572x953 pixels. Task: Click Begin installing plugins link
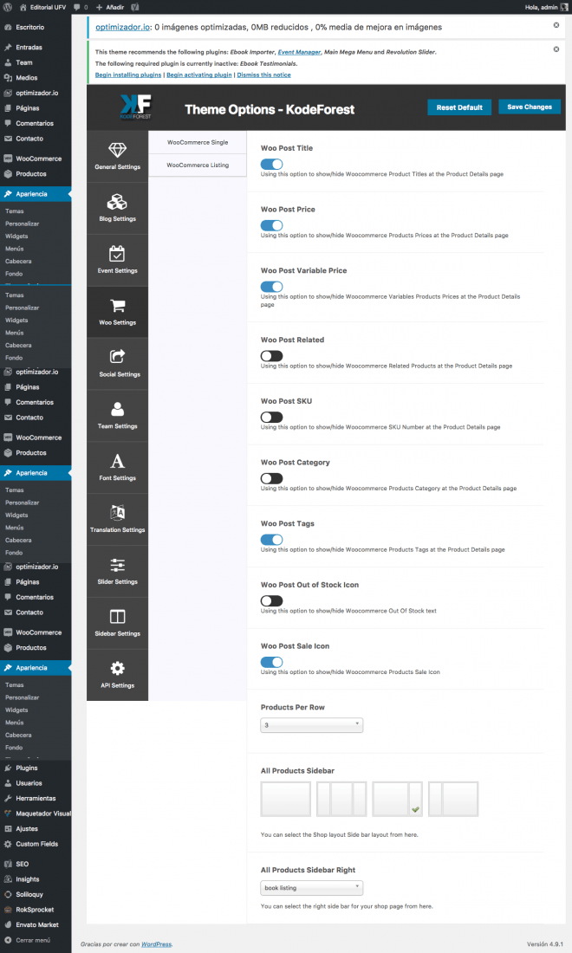[128, 75]
